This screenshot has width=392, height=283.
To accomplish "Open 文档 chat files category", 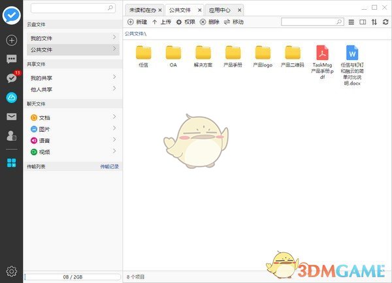I will pos(73,117).
